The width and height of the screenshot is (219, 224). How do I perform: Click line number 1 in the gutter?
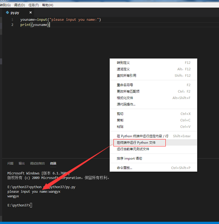click(12, 19)
